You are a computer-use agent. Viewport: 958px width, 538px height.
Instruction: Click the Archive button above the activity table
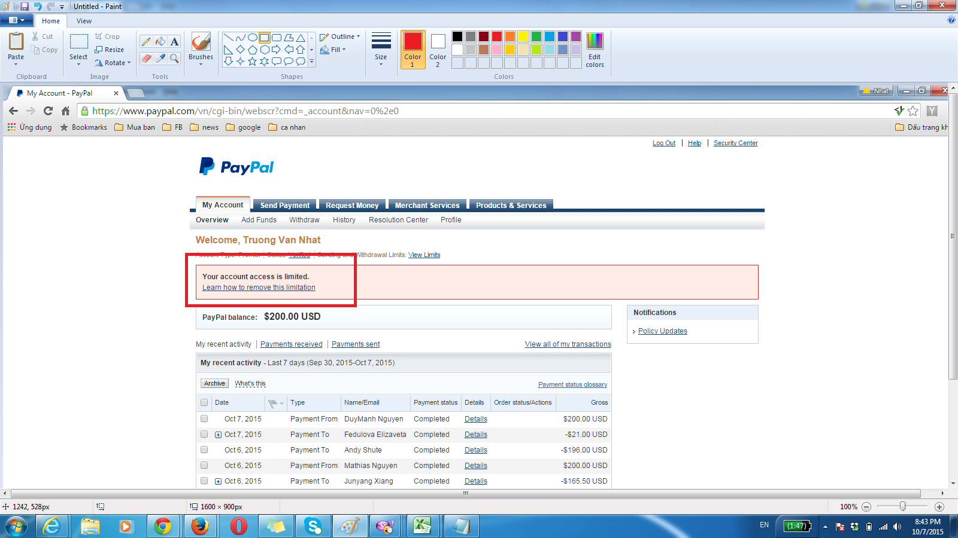214,384
